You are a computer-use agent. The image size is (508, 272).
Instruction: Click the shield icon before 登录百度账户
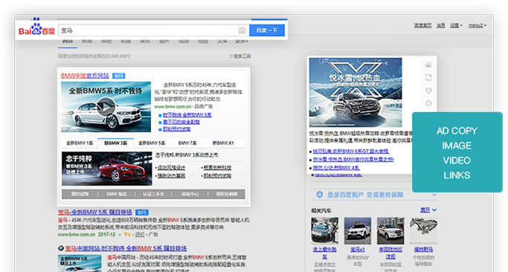319,195
